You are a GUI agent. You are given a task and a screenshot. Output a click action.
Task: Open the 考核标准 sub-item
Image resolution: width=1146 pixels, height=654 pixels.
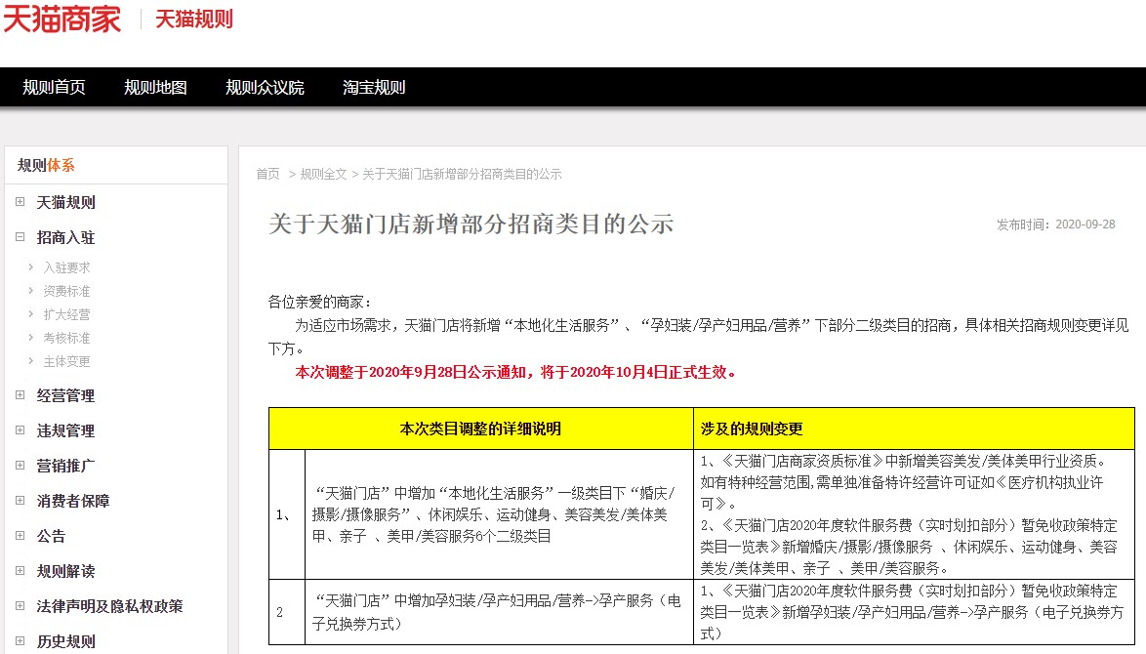point(66,339)
